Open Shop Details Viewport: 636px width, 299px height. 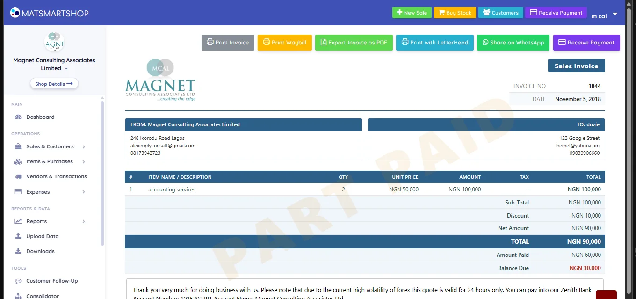(x=54, y=84)
